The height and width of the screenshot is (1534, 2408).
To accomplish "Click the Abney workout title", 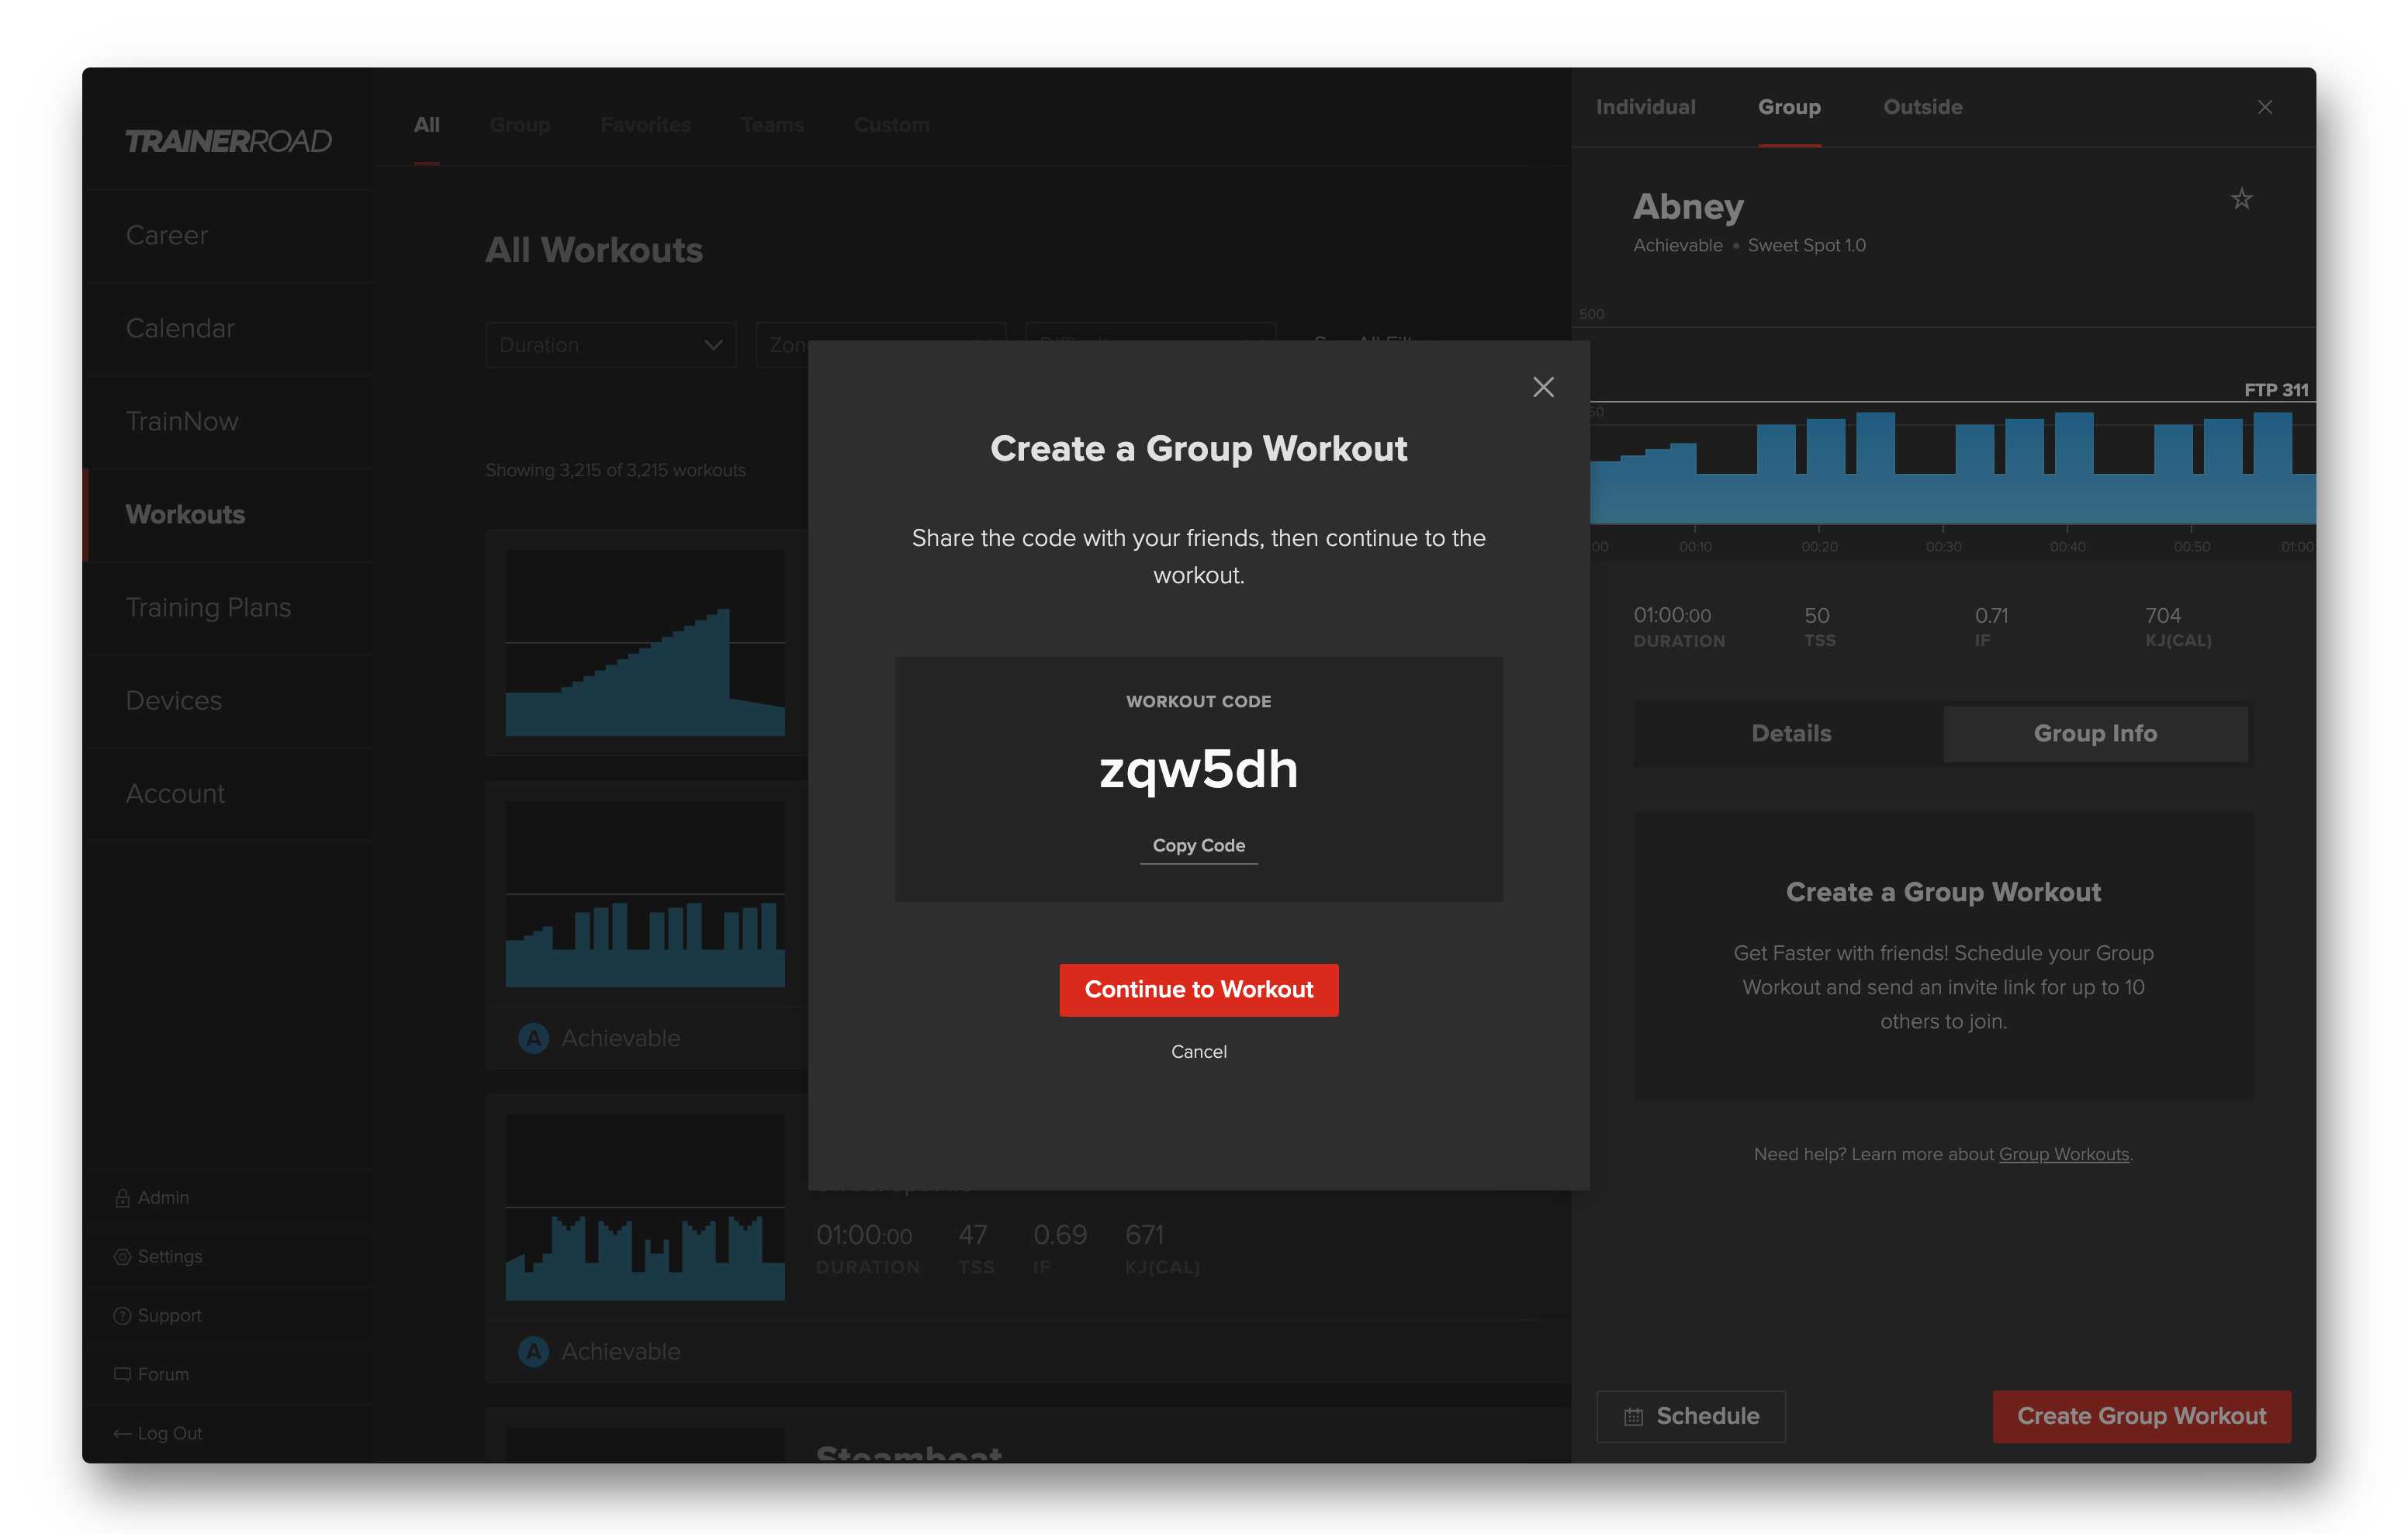I will (x=1688, y=206).
